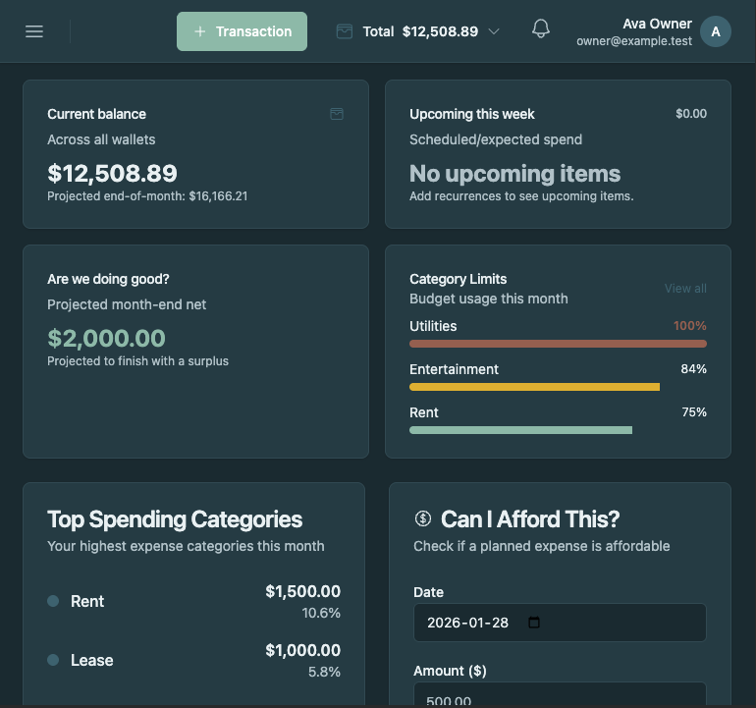
Task: Click Projected end-of-month: $16,166.21 text
Action: click(147, 196)
